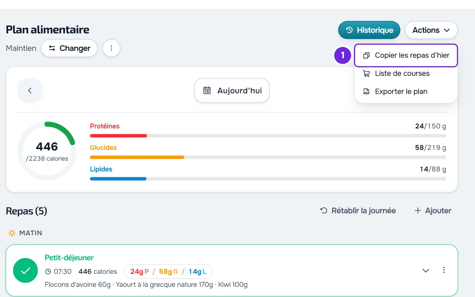Viewport: 475px width, 297px height.
Task: Click the Plan alimentaire heading
Action: click(x=48, y=30)
